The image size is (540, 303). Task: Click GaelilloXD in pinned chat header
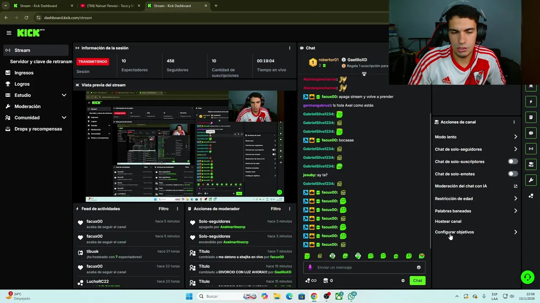[357, 60]
